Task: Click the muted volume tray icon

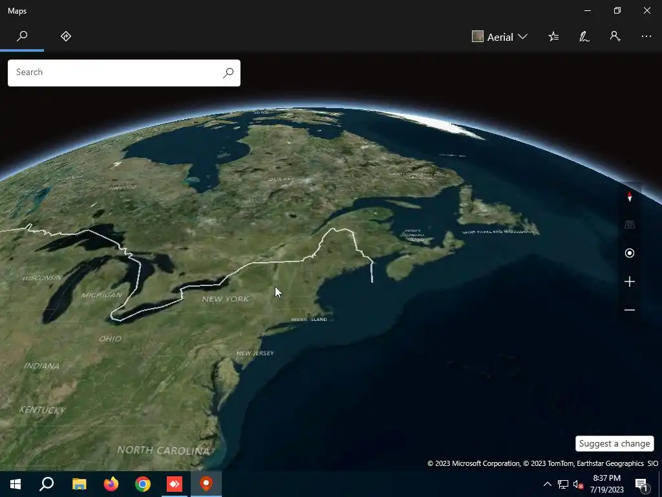Action: 578,484
